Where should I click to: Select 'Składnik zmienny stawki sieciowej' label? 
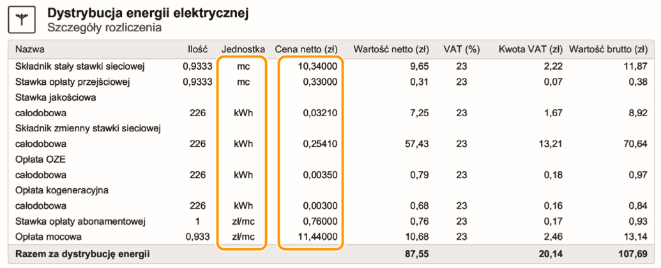tap(89, 128)
